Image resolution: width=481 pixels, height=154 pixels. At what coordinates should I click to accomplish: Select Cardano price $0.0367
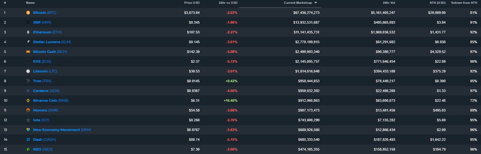tap(193, 91)
